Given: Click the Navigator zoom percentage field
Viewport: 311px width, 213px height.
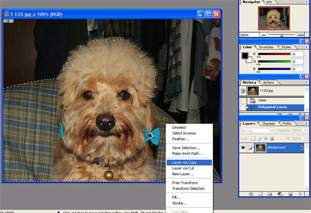Looking at the screenshot, I should coord(249,35).
